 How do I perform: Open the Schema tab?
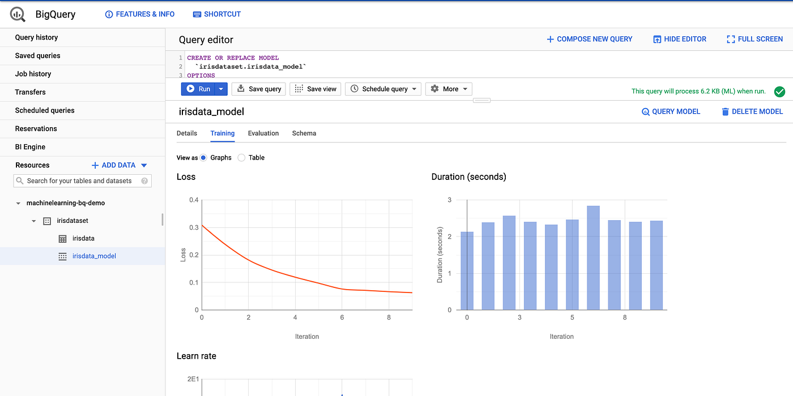(304, 133)
